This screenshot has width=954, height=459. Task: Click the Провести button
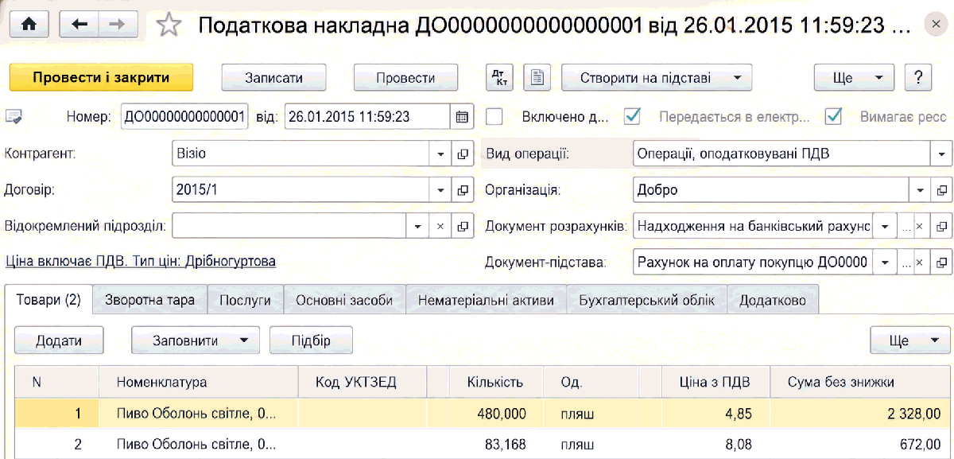click(405, 77)
